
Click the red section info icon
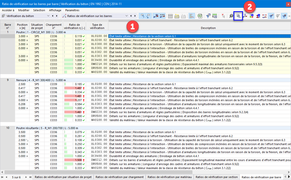(258, 16)
